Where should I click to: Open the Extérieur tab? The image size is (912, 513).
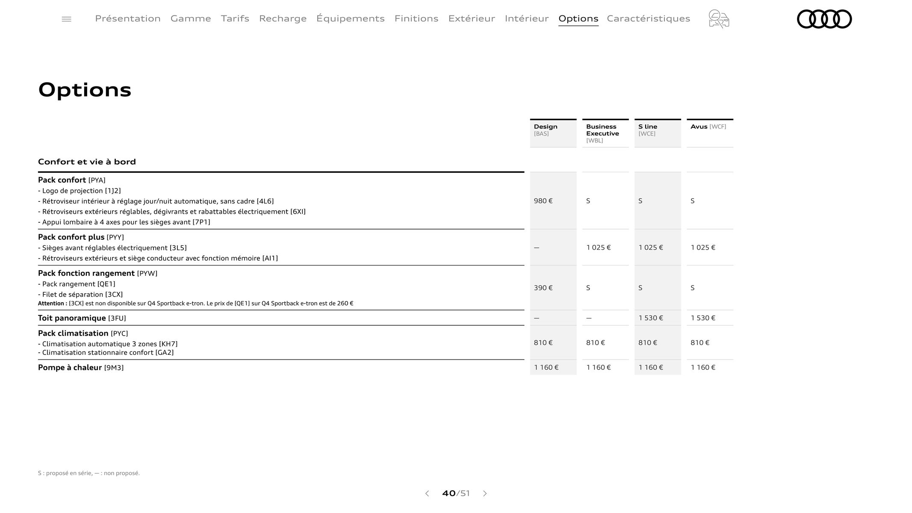pos(472,18)
